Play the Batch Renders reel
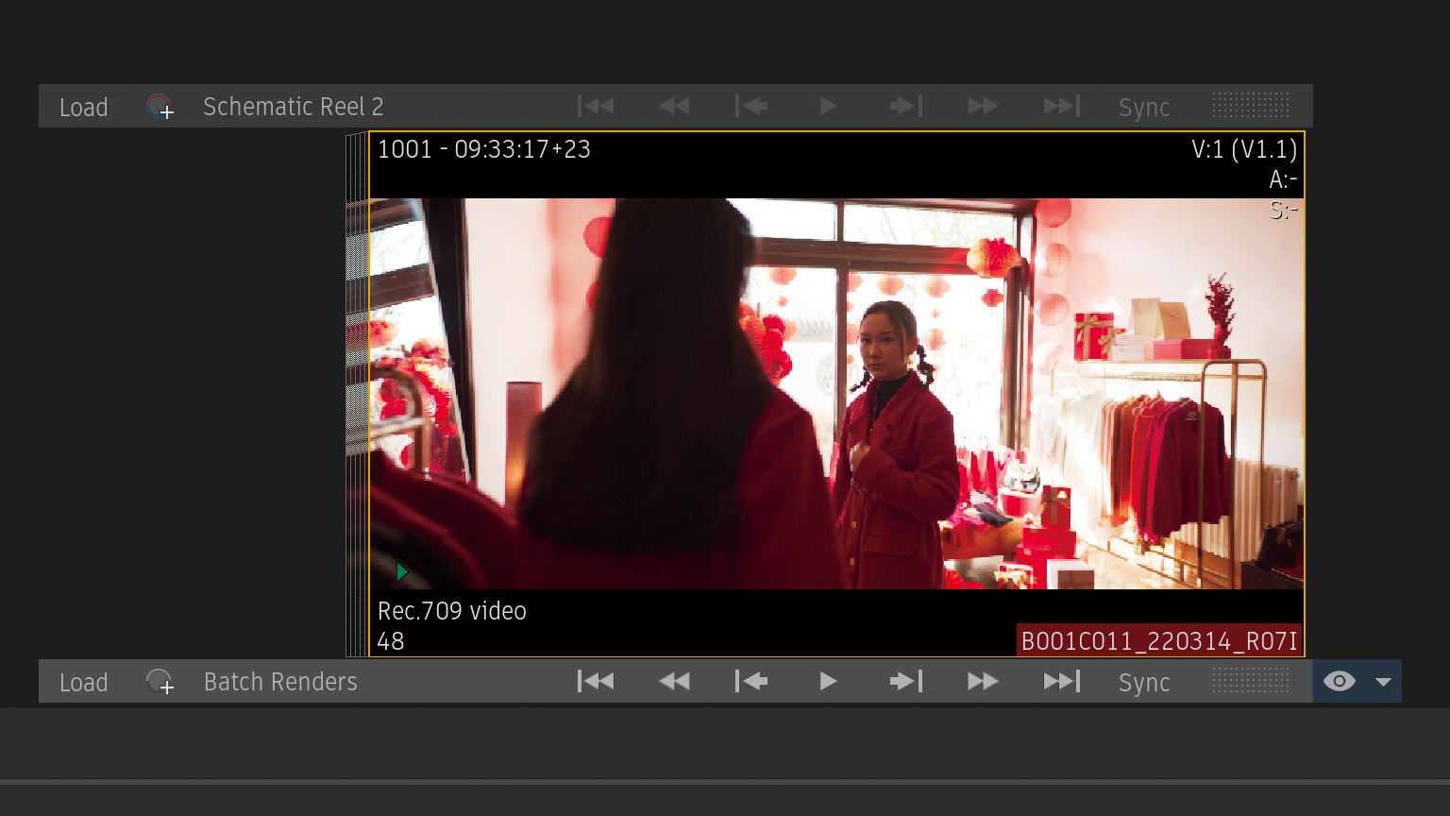The image size is (1450, 816). tap(828, 681)
